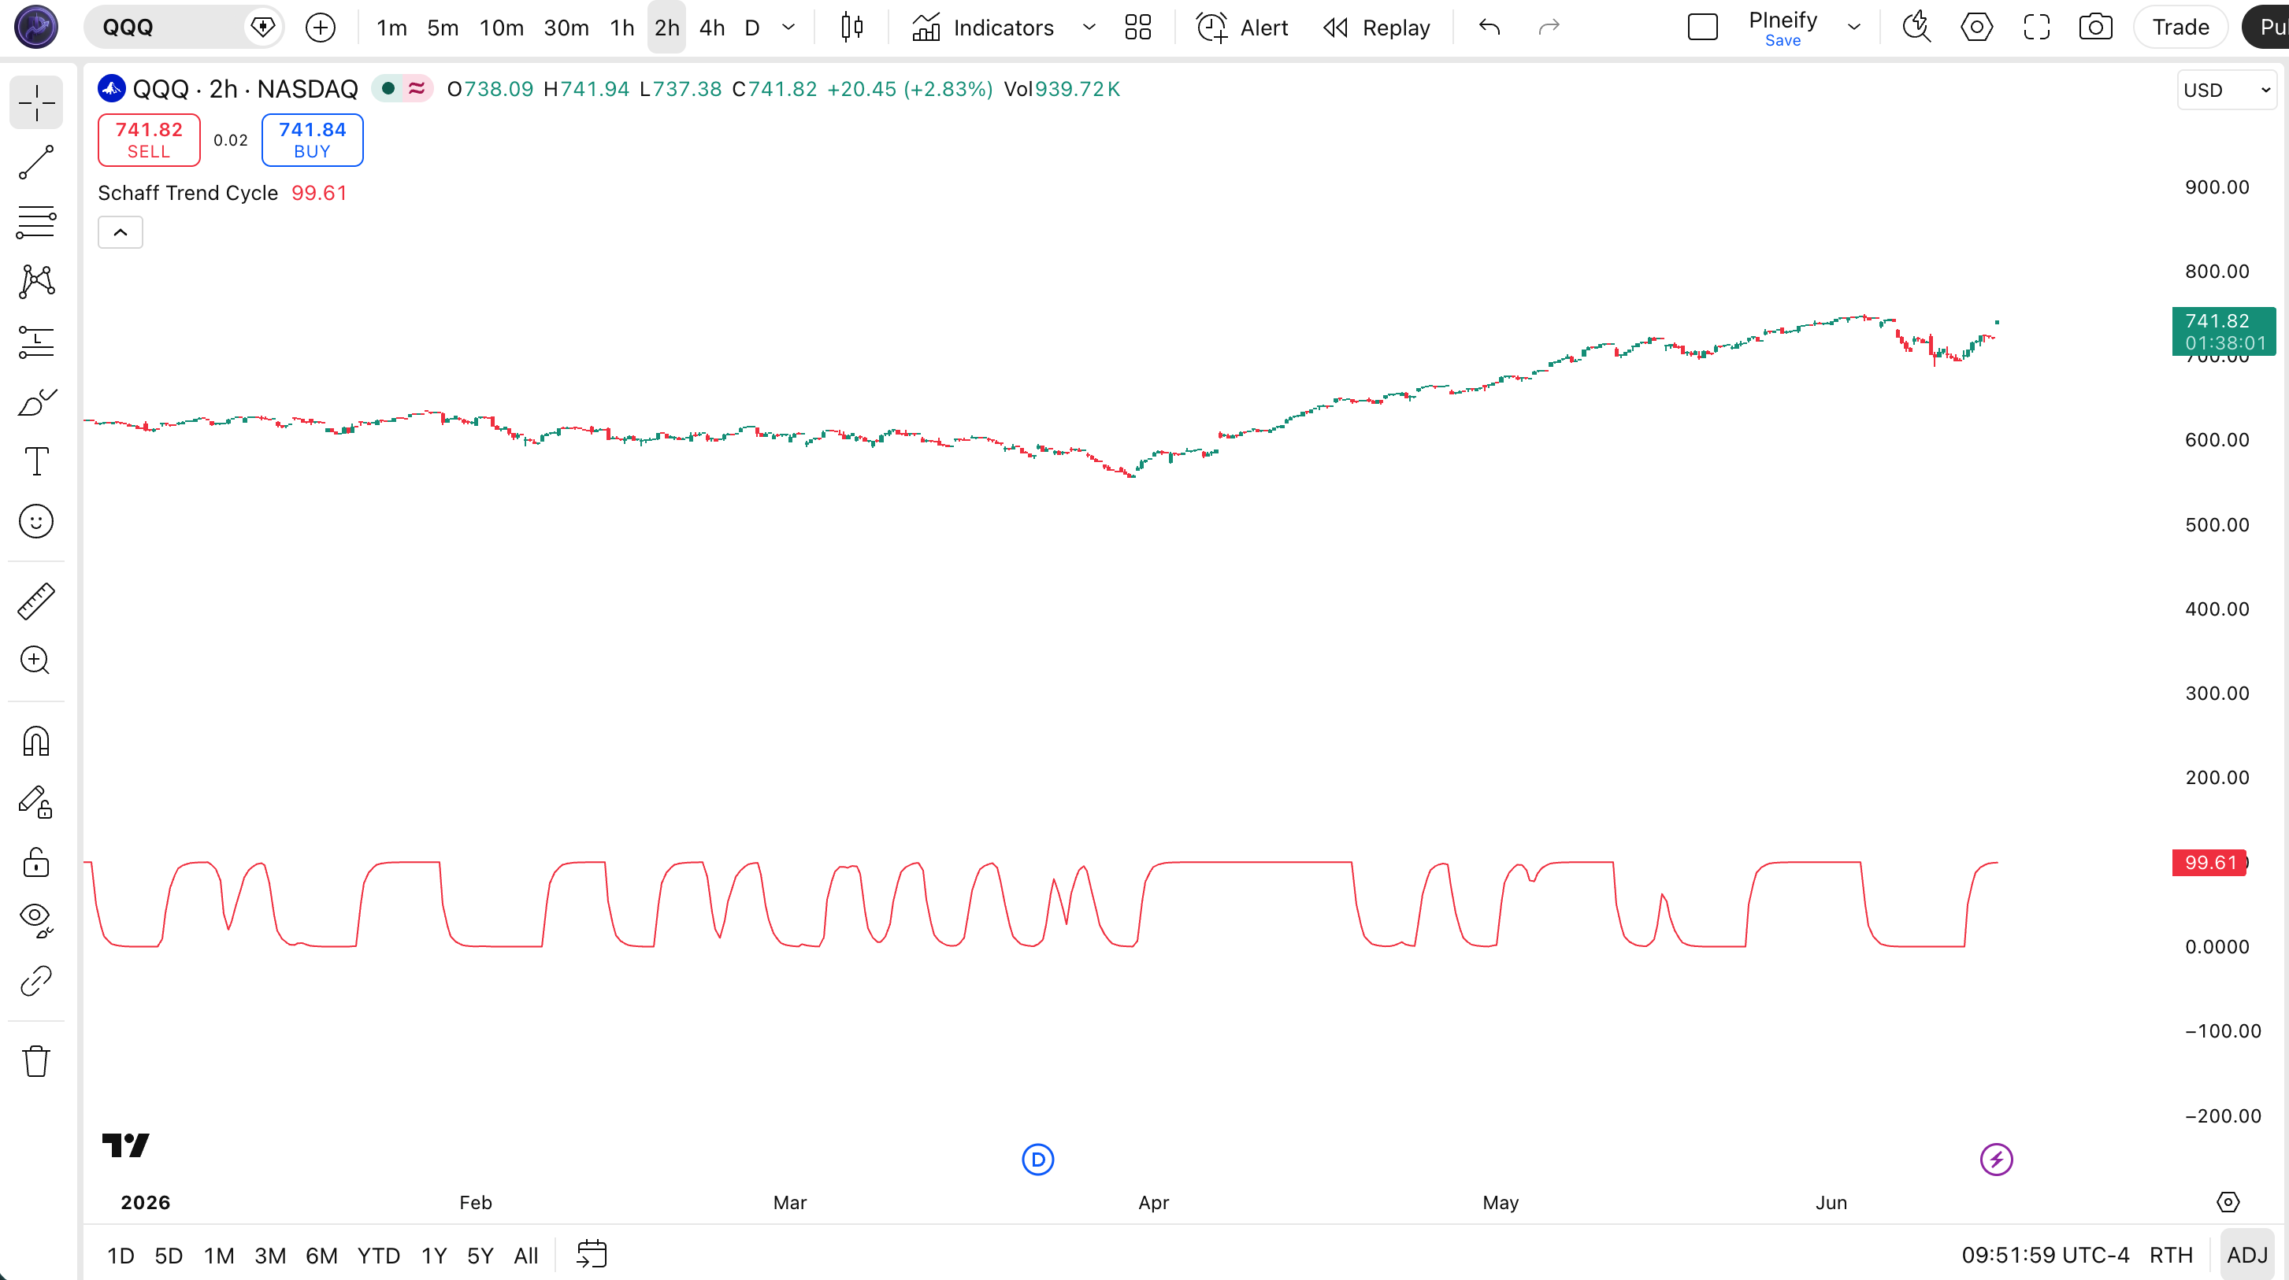Click the 741.82 SELL button
The width and height of the screenshot is (2289, 1280).
pyautogui.click(x=150, y=140)
